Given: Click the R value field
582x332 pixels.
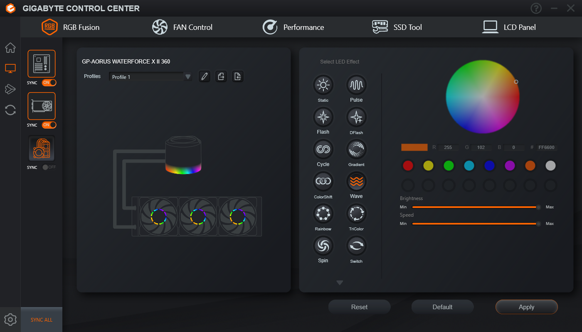Looking at the screenshot, I should coord(449,147).
